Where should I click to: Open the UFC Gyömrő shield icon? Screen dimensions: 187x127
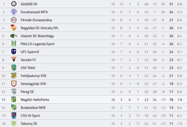pos(14,52)
